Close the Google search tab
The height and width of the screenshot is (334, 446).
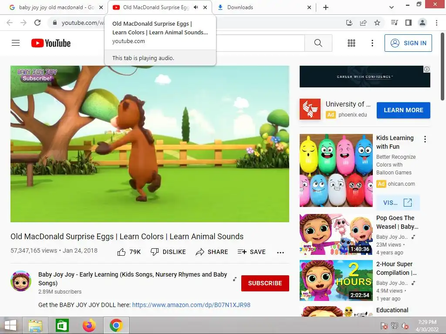pos(101,7)
